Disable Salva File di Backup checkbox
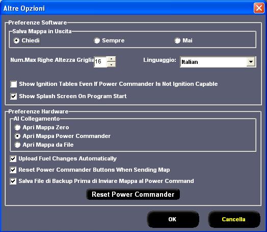 13,181
